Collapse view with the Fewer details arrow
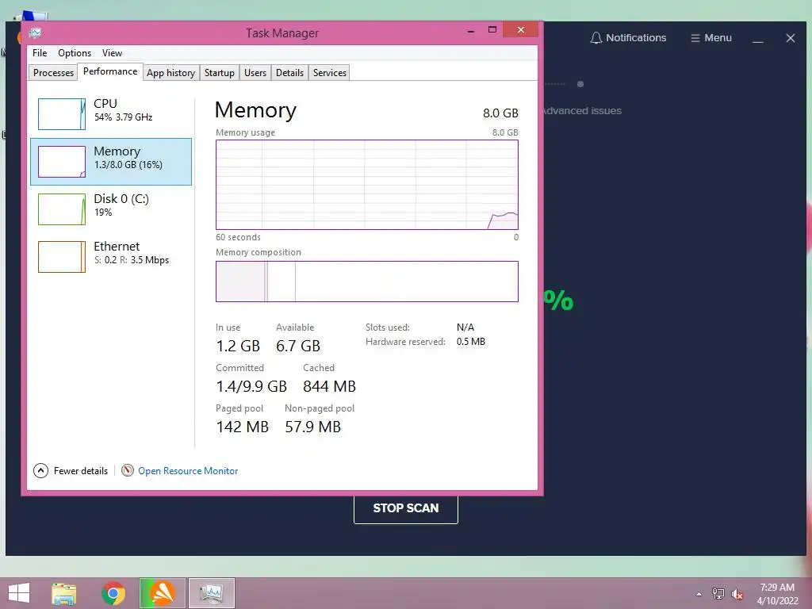 (x=41, y=471)
